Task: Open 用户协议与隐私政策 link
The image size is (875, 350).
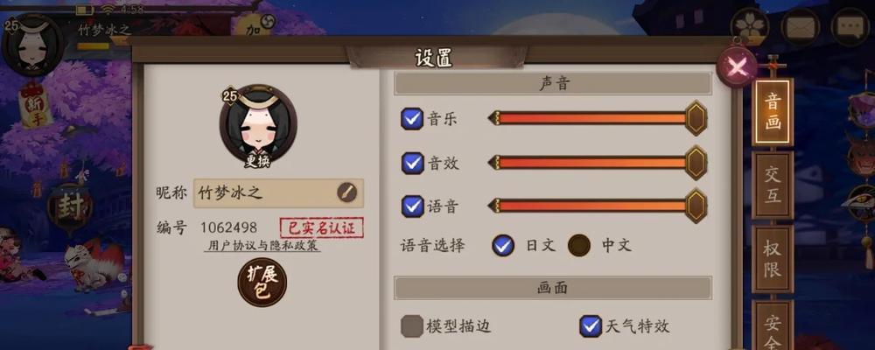Action: click(262, 246)
